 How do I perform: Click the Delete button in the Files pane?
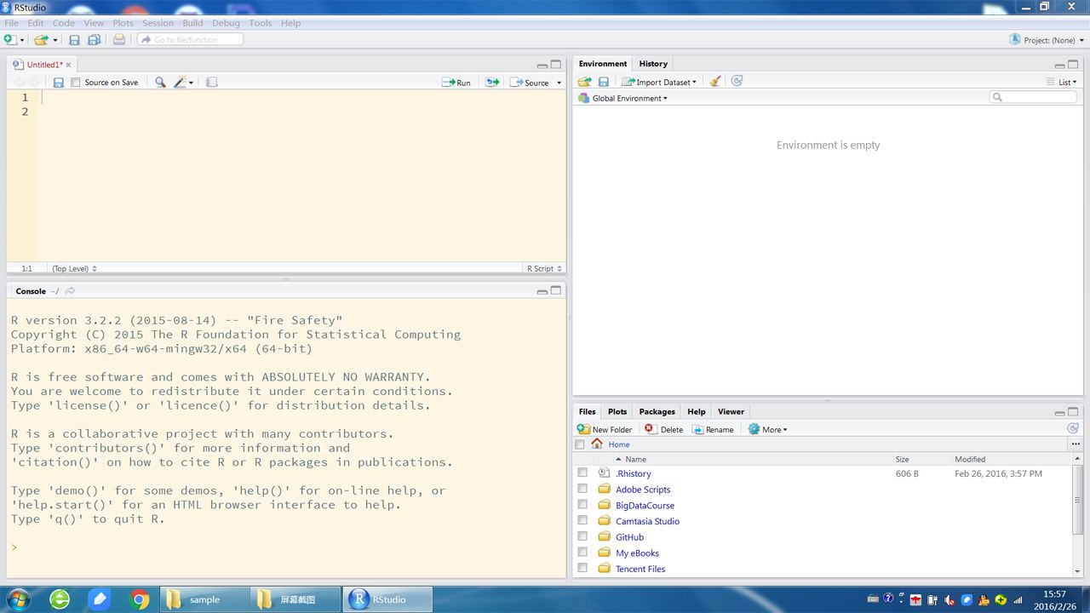[663, 429]
